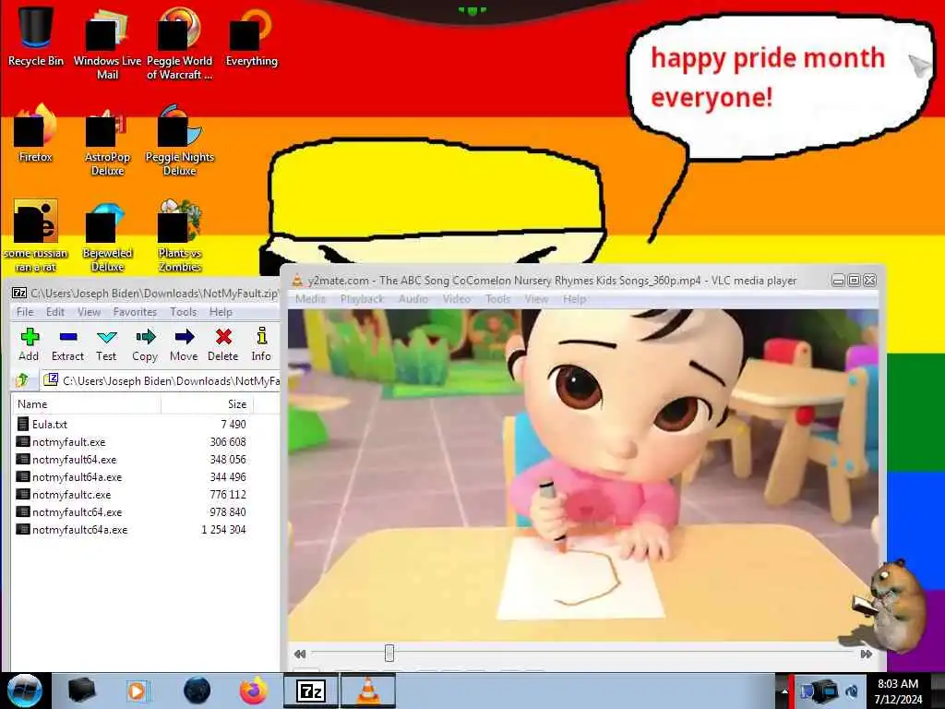Open the VLC Media menu
The height and width of the screenshot is (709, 945).
[310, 298]
